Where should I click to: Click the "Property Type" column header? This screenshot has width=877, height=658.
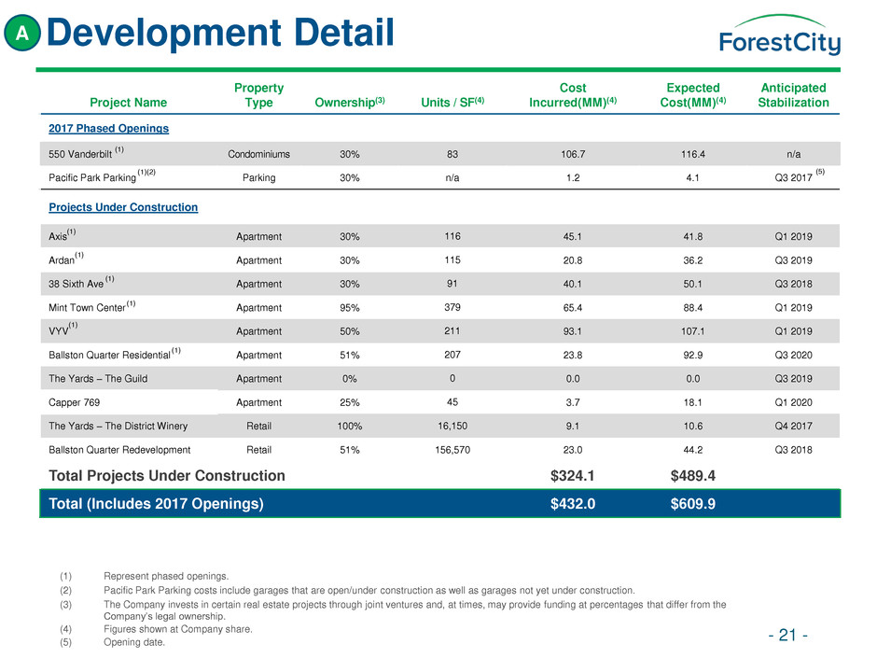[x=259, y=95]
